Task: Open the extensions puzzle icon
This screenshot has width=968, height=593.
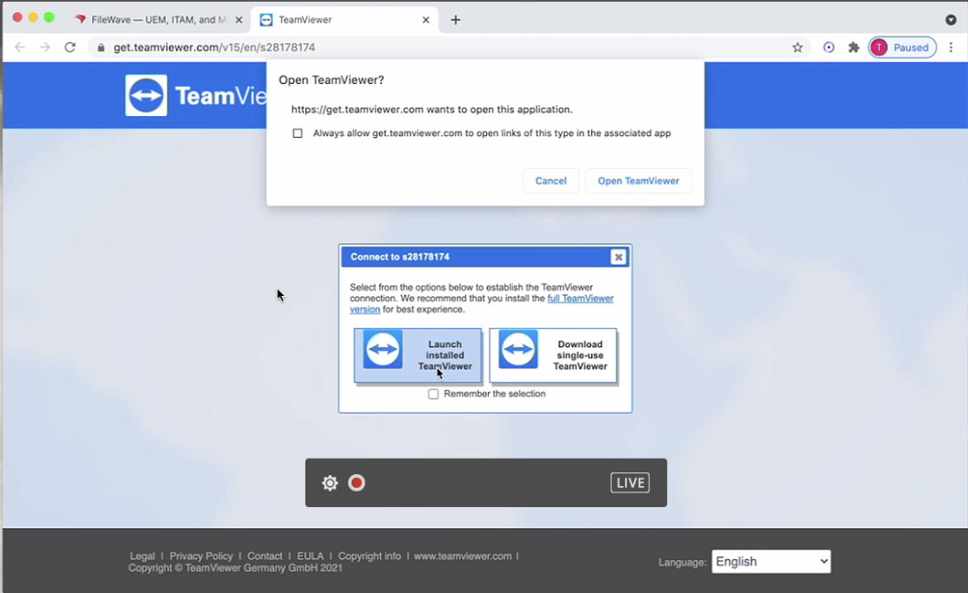Action: 854,48
